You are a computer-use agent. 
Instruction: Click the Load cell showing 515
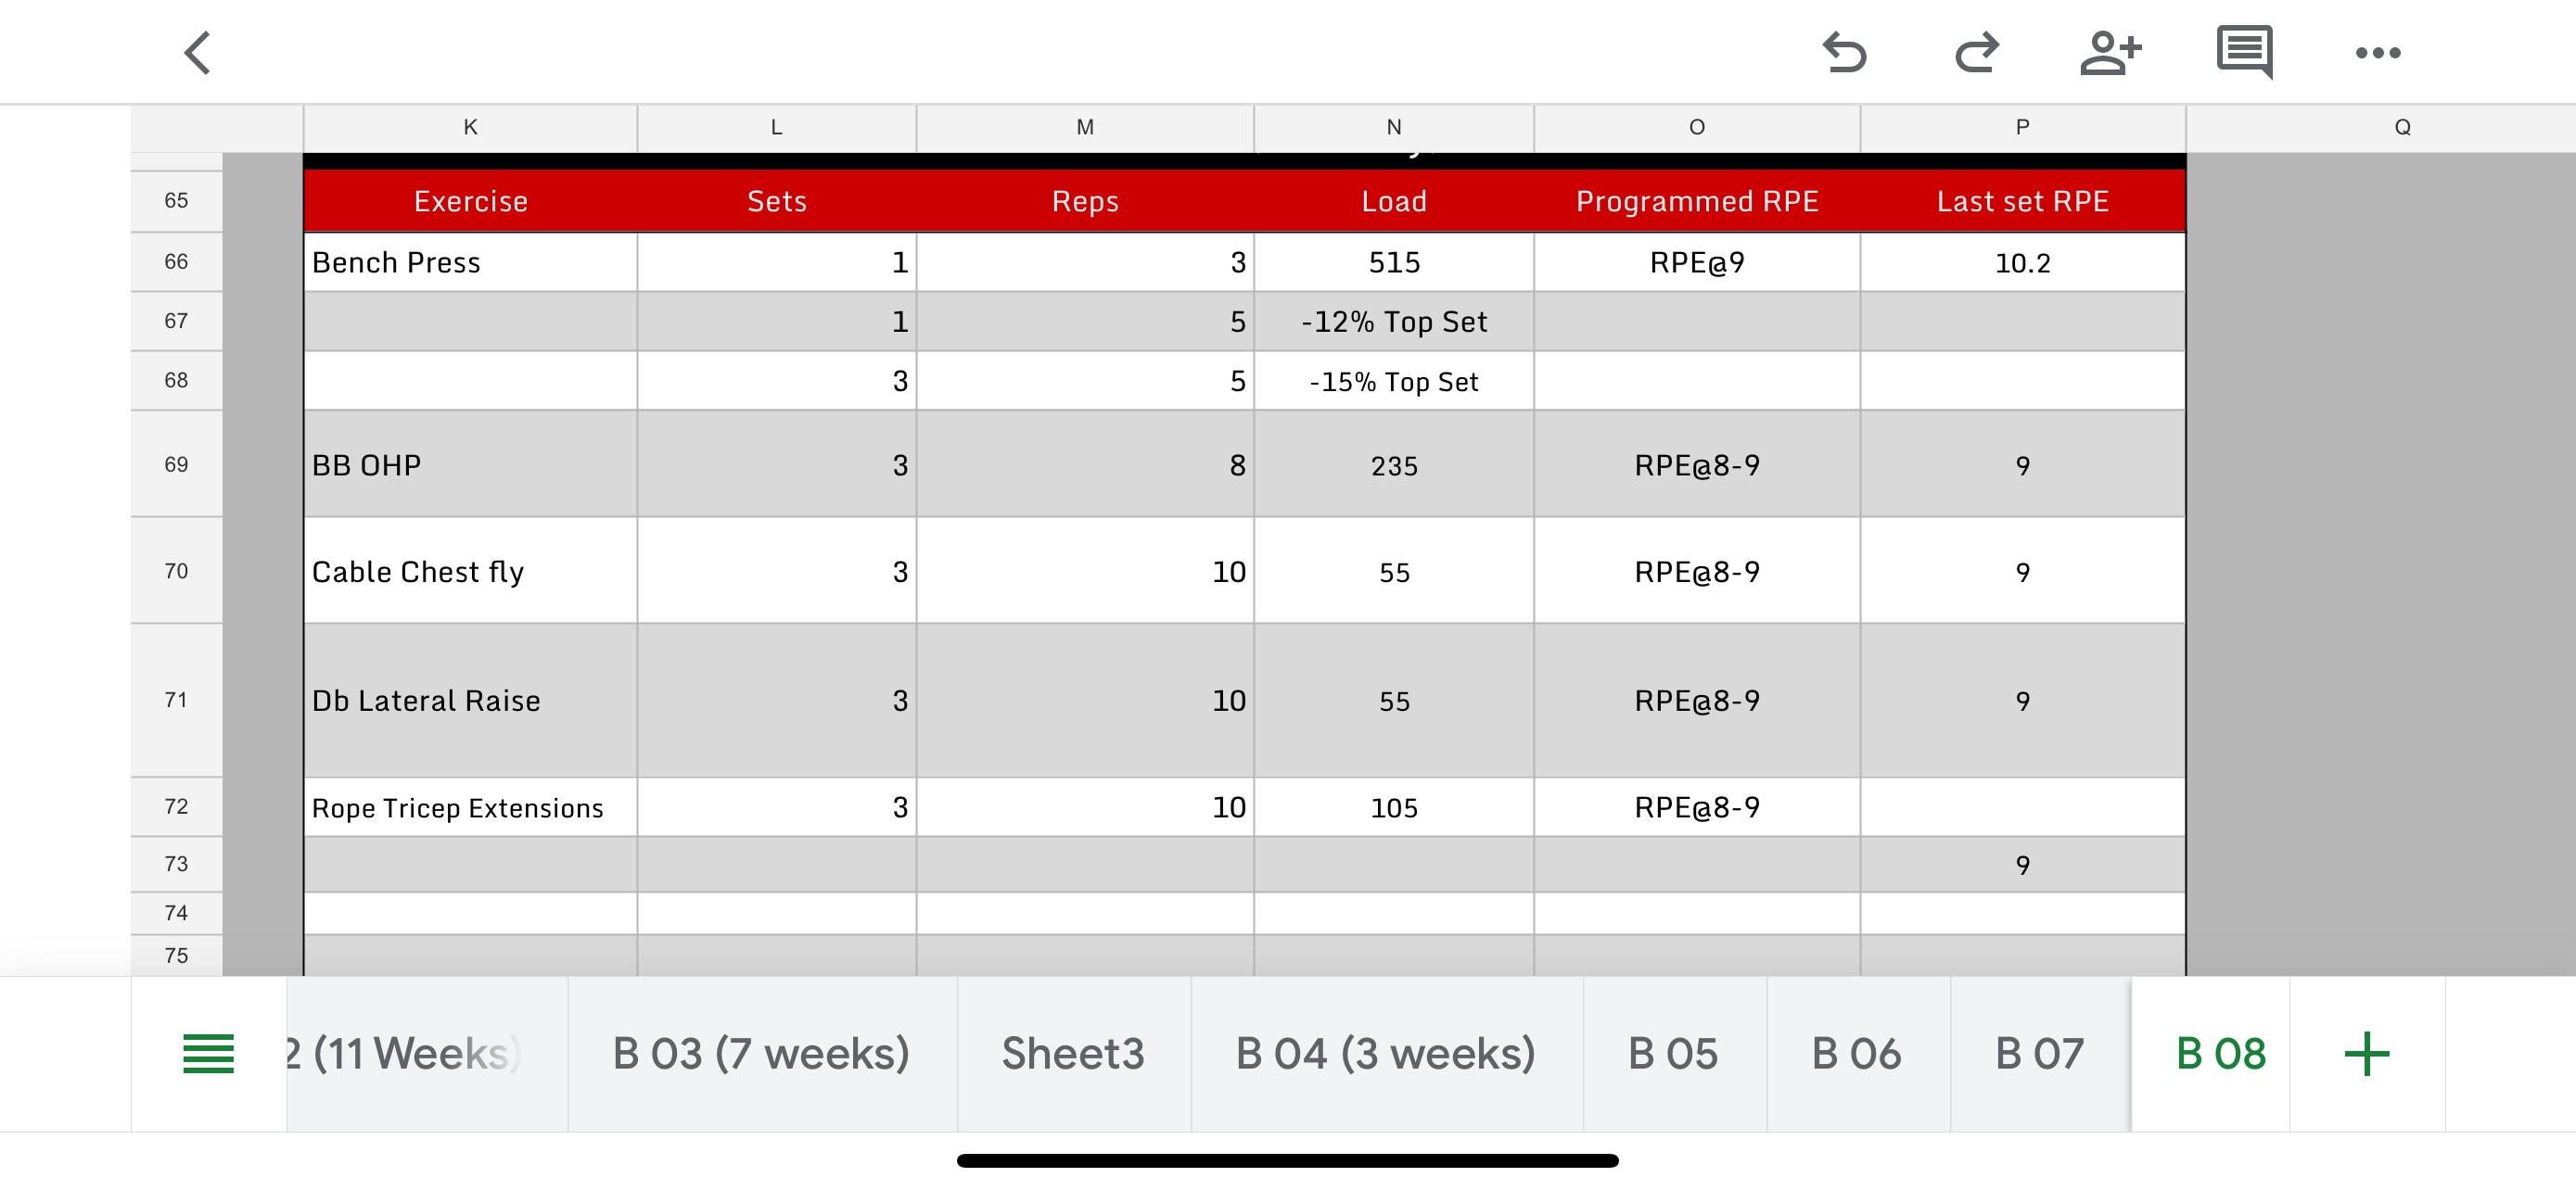tap(1393, 263)
